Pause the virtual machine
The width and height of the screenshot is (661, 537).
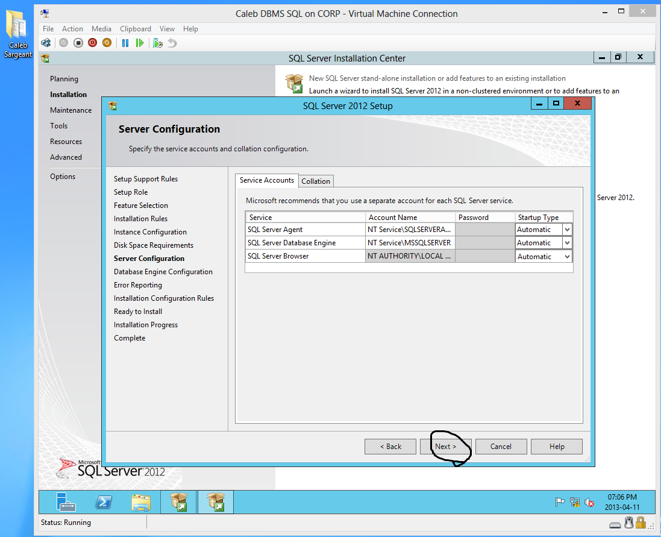tap(125, 43)
